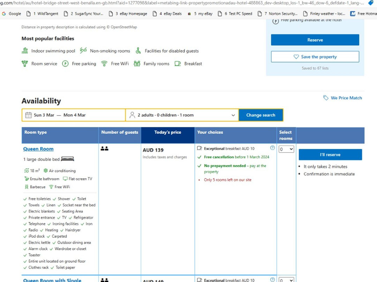Click the calendar icon in date field
The height and width of the screenshot is (282, 377).
click(x=29, y=115)
